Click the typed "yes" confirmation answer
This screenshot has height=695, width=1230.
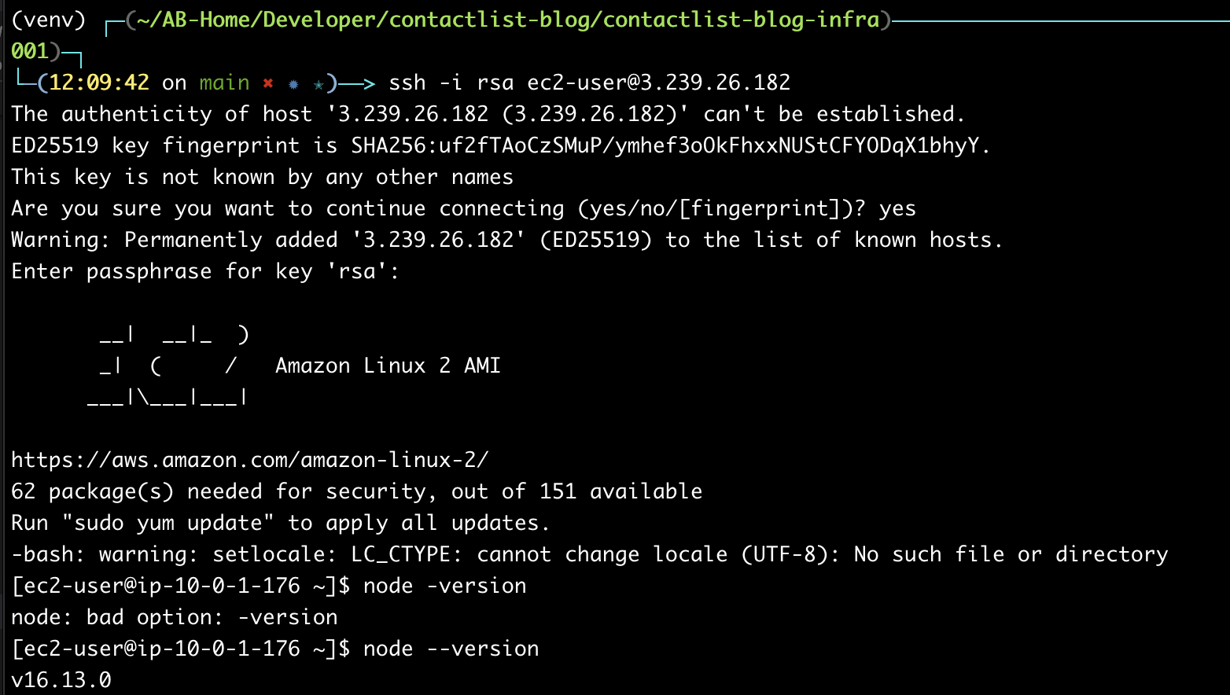(x=897, y=208)
